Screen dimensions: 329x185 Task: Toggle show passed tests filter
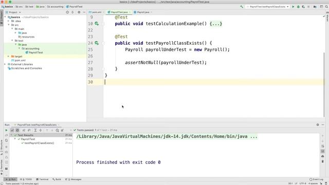[12, 130]
